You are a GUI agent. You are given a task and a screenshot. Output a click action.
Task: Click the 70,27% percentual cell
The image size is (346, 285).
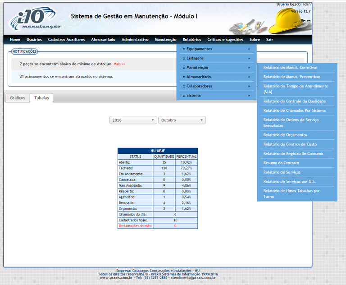[x=186, y=168]
